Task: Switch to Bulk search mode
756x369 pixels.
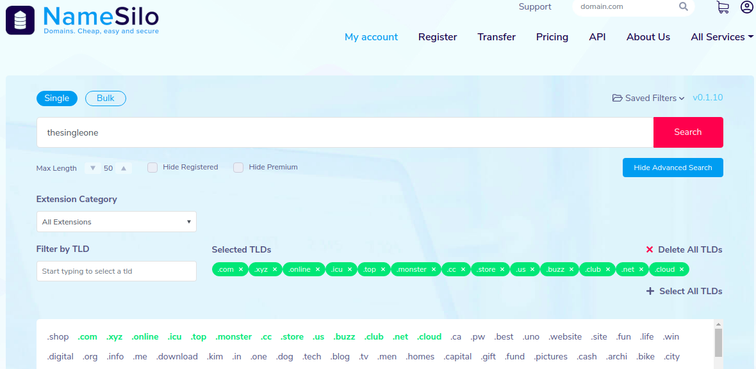Action: (x=106, y=98)
